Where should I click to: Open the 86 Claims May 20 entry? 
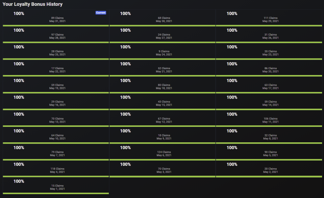click(x=269, y=68)
